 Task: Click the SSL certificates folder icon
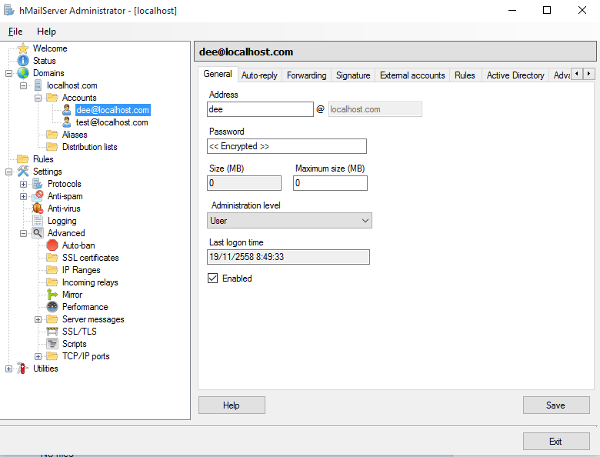[x=52, y=258]
